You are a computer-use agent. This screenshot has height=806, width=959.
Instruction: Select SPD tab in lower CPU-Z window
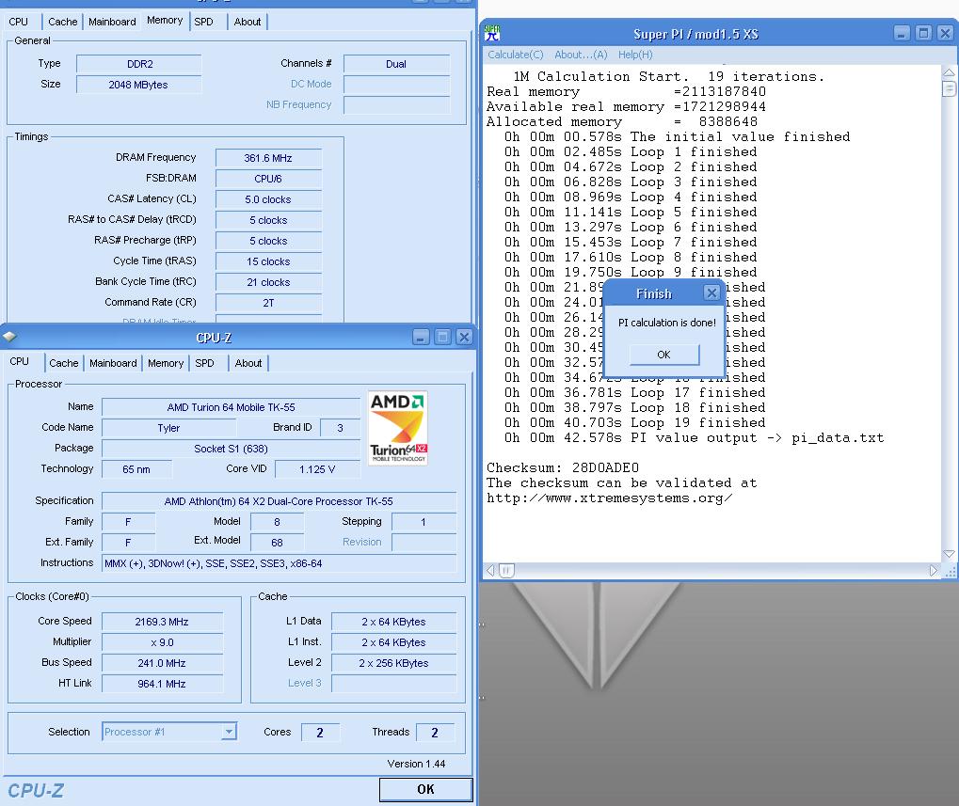(204, 363)
